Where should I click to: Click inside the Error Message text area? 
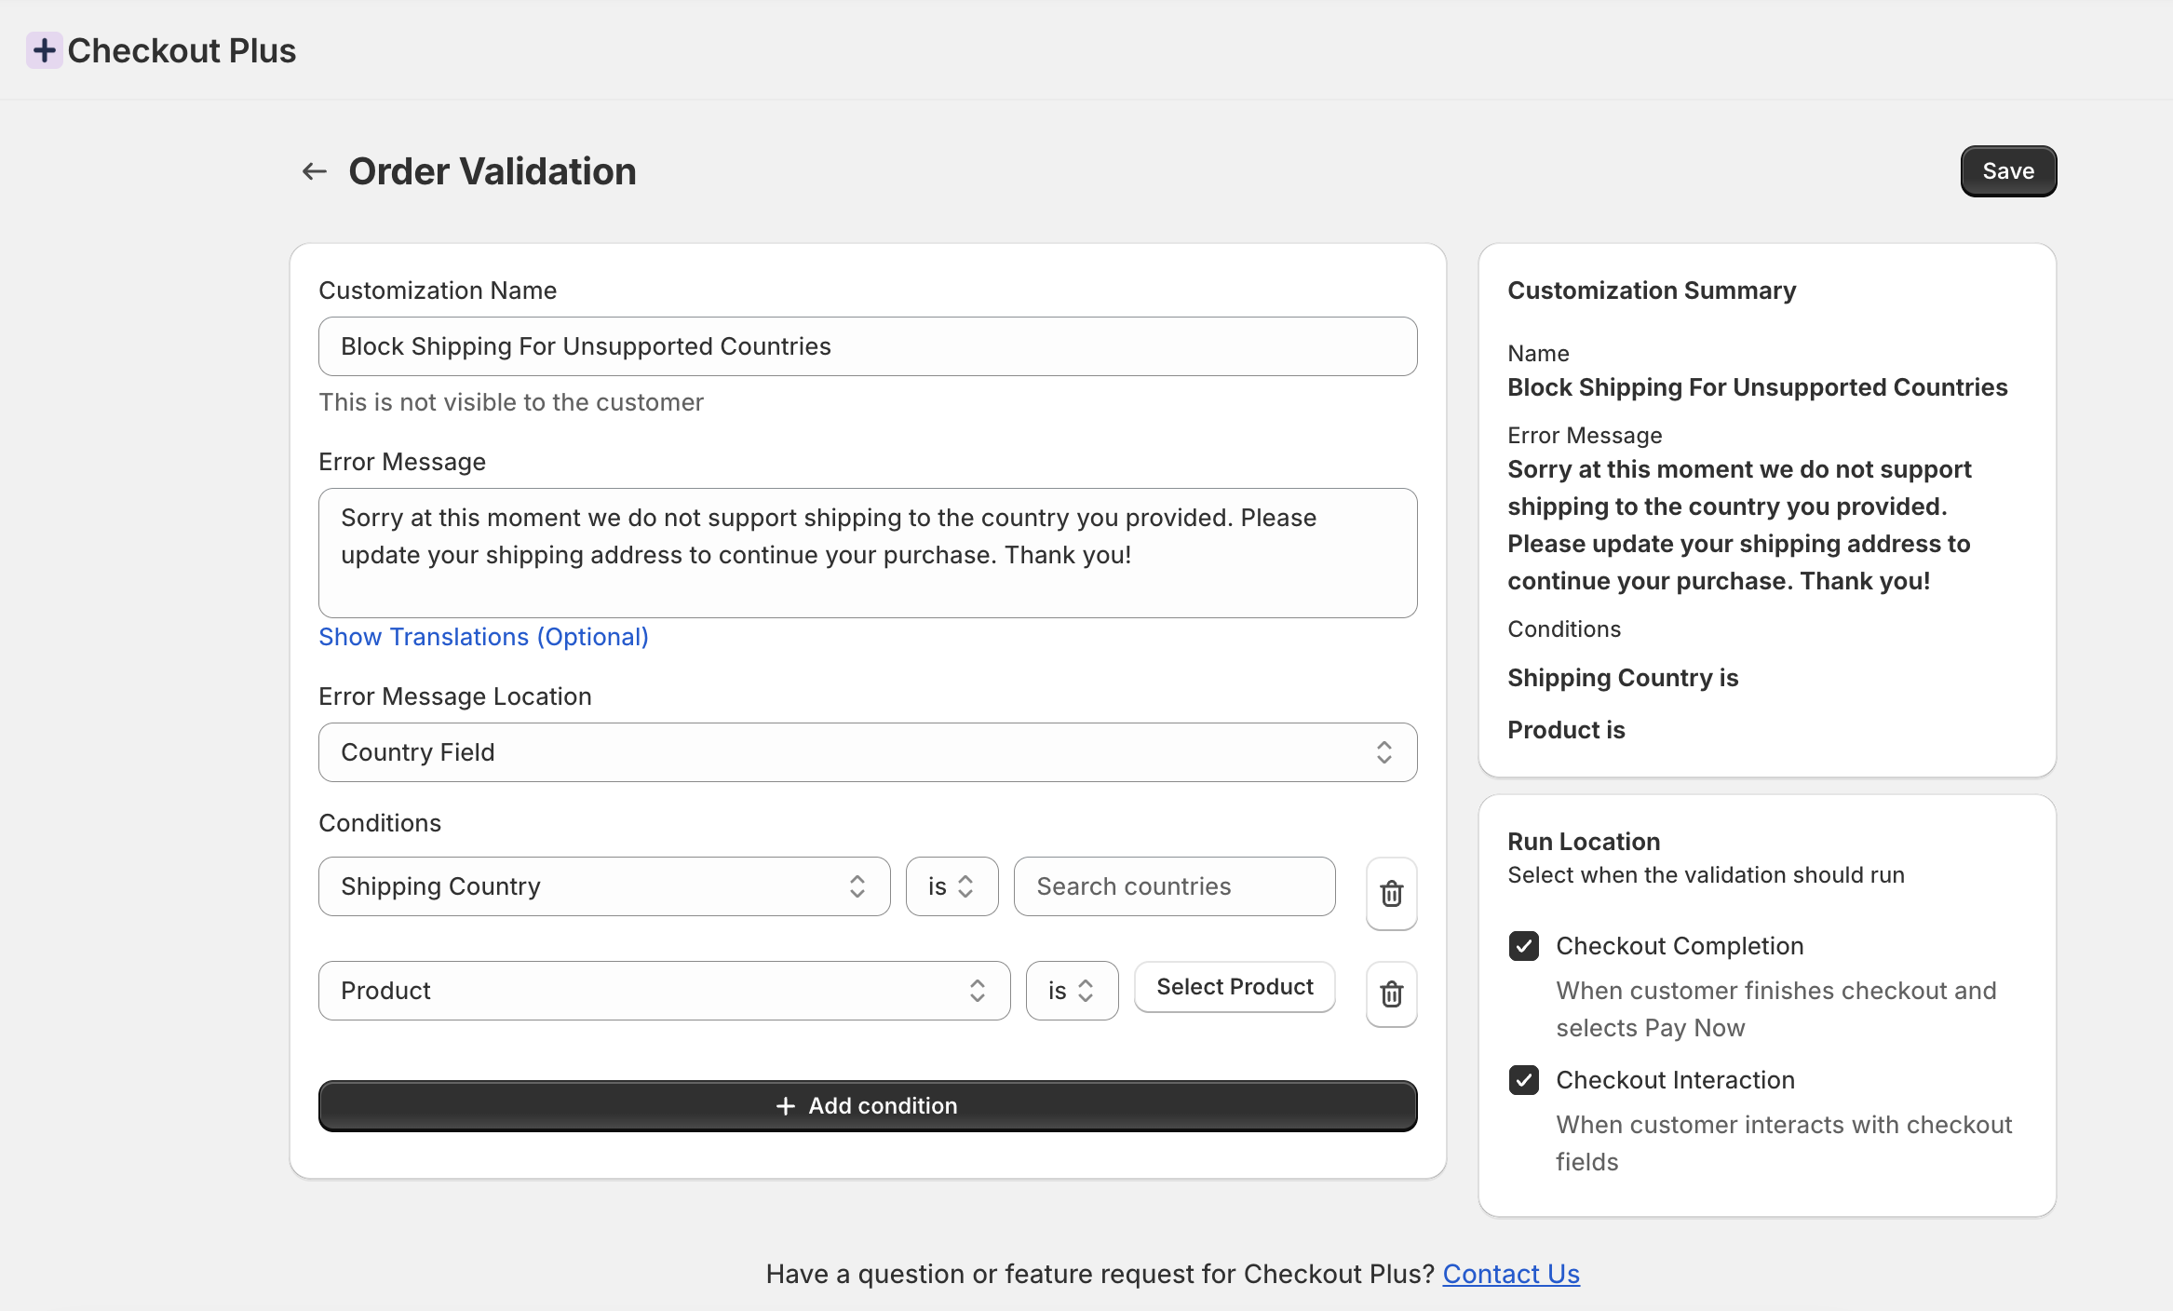tap(867, 553)
